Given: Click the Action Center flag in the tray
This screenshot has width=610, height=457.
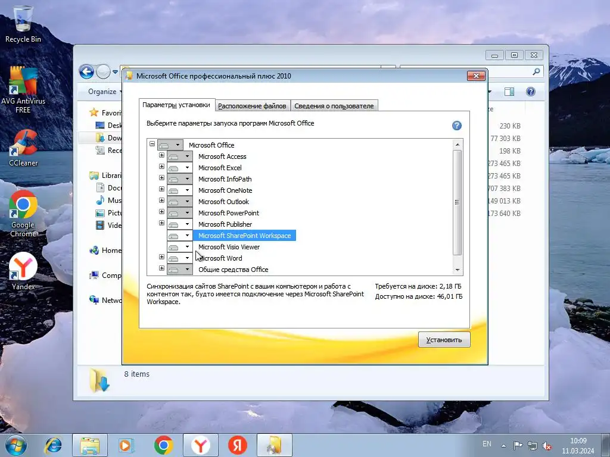Looking at the screenshot, I should [x=518, y=445].
